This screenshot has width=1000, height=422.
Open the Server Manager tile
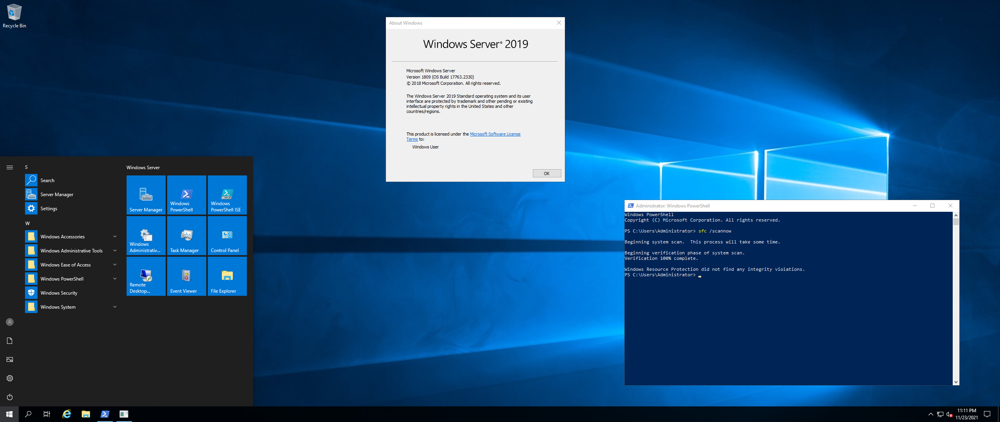146,195
